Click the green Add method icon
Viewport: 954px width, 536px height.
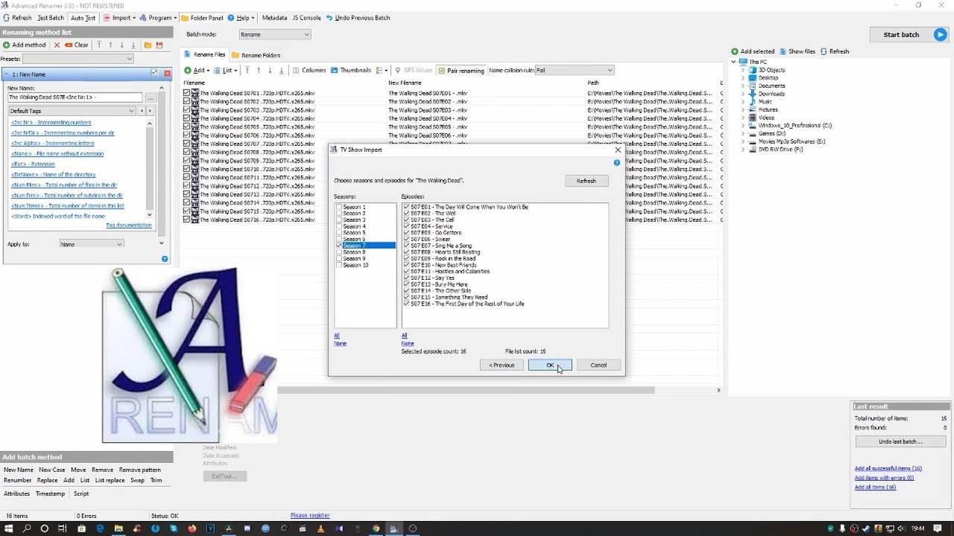(7, 45)
